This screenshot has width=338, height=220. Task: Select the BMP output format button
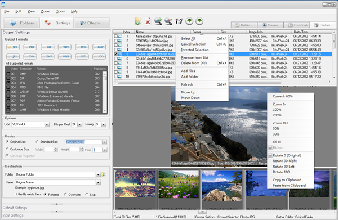pyautogui.click(x=99, y=47)
